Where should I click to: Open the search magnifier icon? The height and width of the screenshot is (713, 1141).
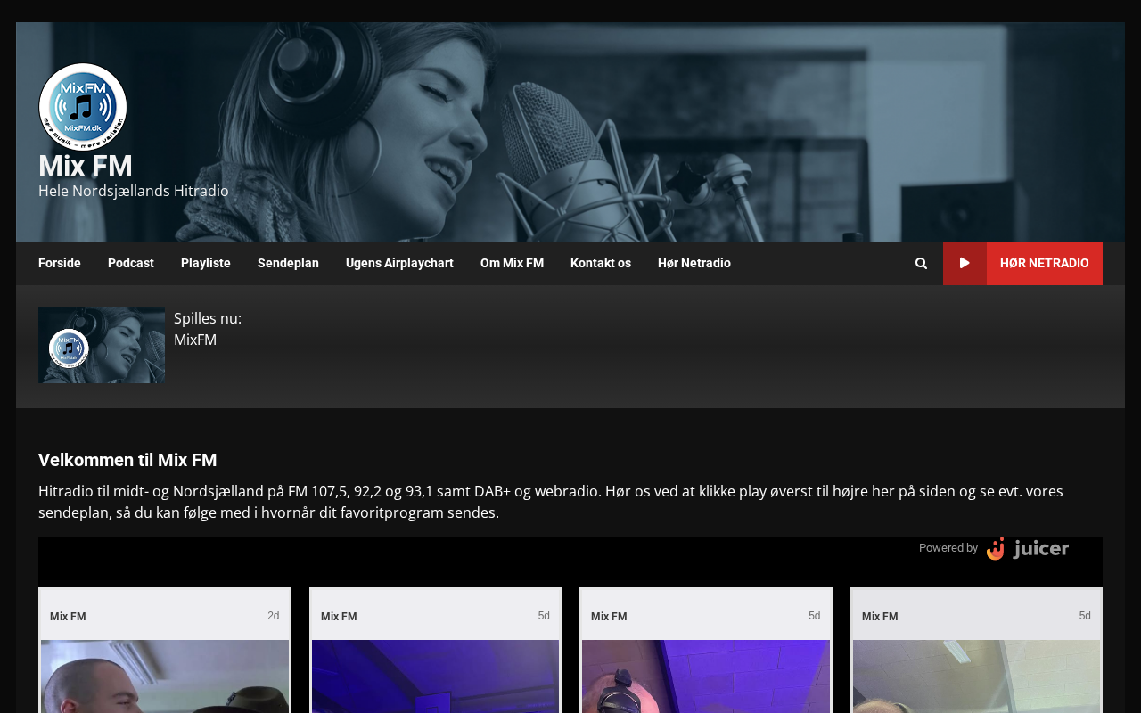(921, 264)
